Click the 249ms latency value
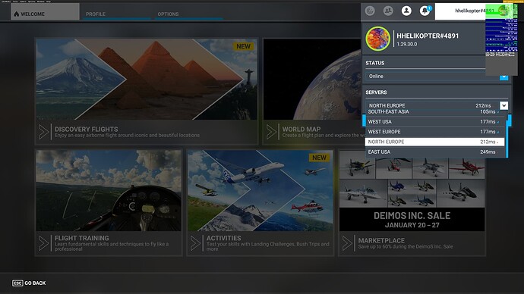This screenshot has width=524, height=294. point(488,152)
